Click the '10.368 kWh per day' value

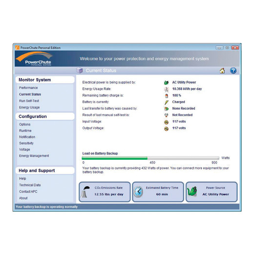coord(187,89)
